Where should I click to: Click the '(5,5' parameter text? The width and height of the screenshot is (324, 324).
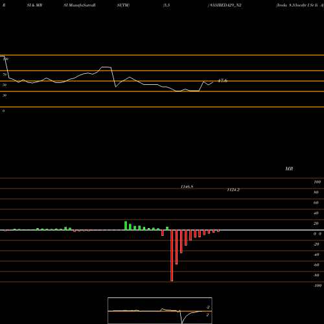[x=167, y=5]
